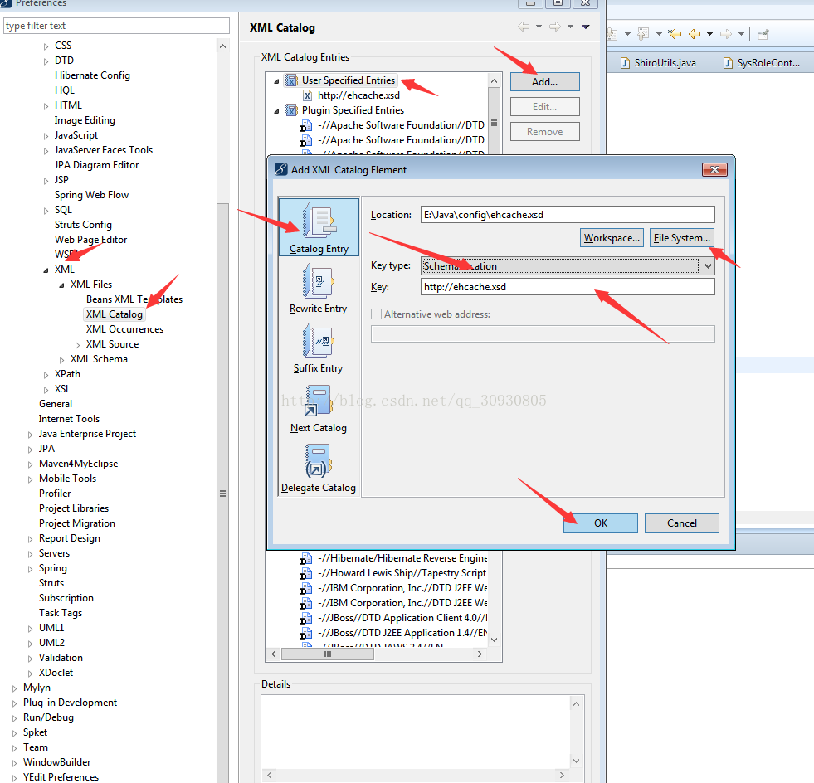The width and height of the screenshot is (814, 783).
Task: Click the Plugin Specified Entries catalog icon
Action: click(x=291, y=110)
